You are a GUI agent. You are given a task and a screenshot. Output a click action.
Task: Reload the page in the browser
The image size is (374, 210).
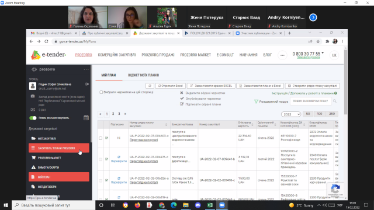pyautogui.click(x=46, y=41)
